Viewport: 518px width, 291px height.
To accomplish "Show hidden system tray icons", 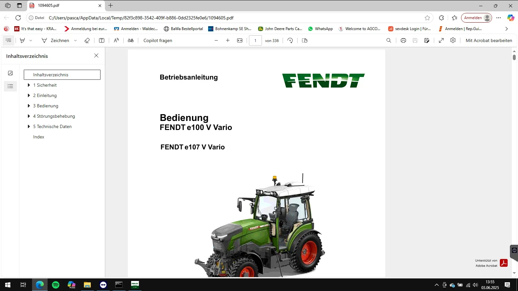I will 436,285.
